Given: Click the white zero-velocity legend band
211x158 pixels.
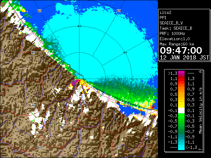Looking at the screenshot, I should (x=181, y=111).
